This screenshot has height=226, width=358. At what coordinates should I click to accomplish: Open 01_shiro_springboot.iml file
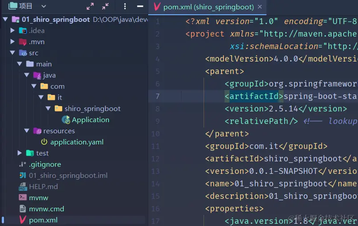[x=68, y=176]
